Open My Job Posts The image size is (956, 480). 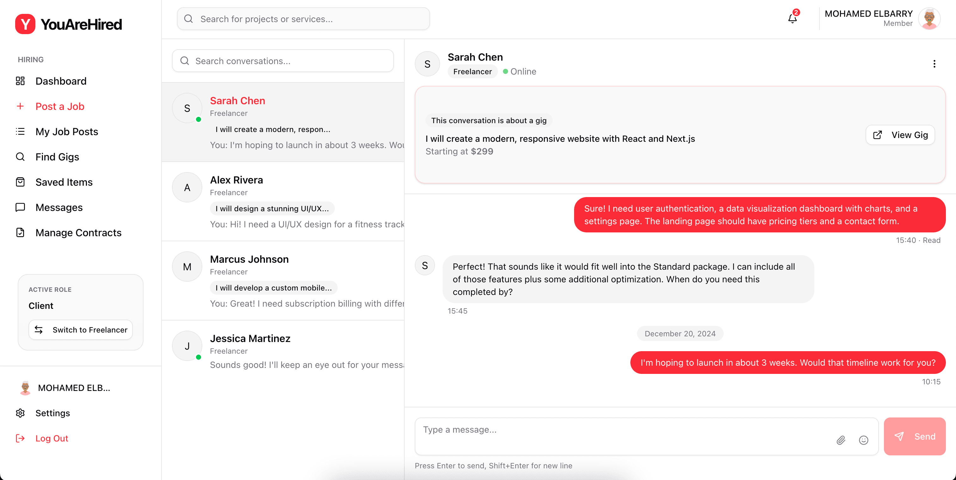[67, 131]
